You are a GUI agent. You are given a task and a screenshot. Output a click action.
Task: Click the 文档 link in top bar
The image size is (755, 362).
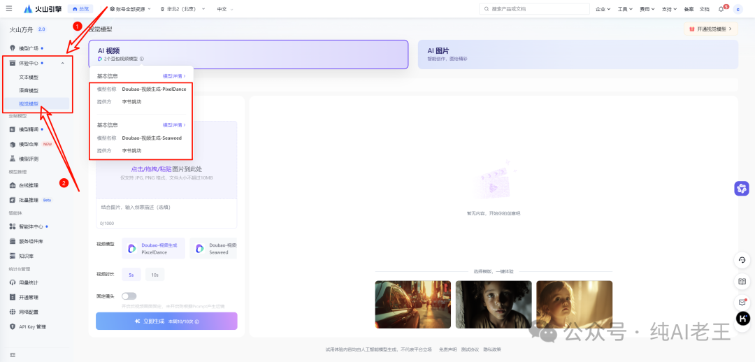[x=704, y=9]
